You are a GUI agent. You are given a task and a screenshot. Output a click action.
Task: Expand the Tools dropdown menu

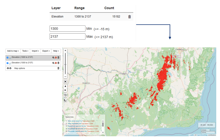click(x=25, y=51)
